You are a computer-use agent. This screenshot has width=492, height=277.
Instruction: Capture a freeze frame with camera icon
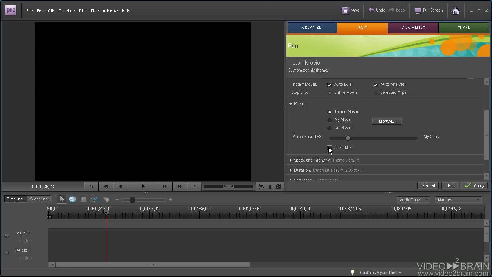pos(278,187)
